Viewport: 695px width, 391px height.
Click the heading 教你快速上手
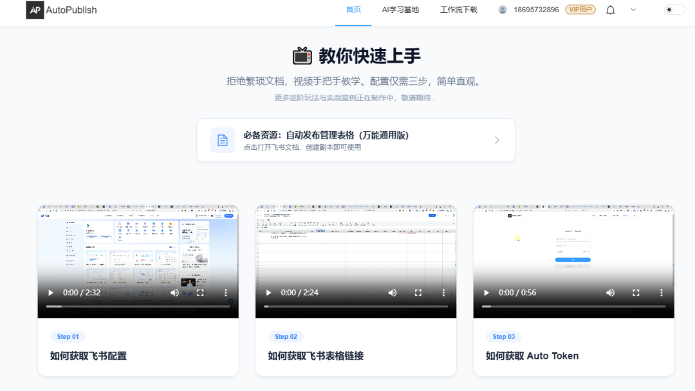point(369,56)
